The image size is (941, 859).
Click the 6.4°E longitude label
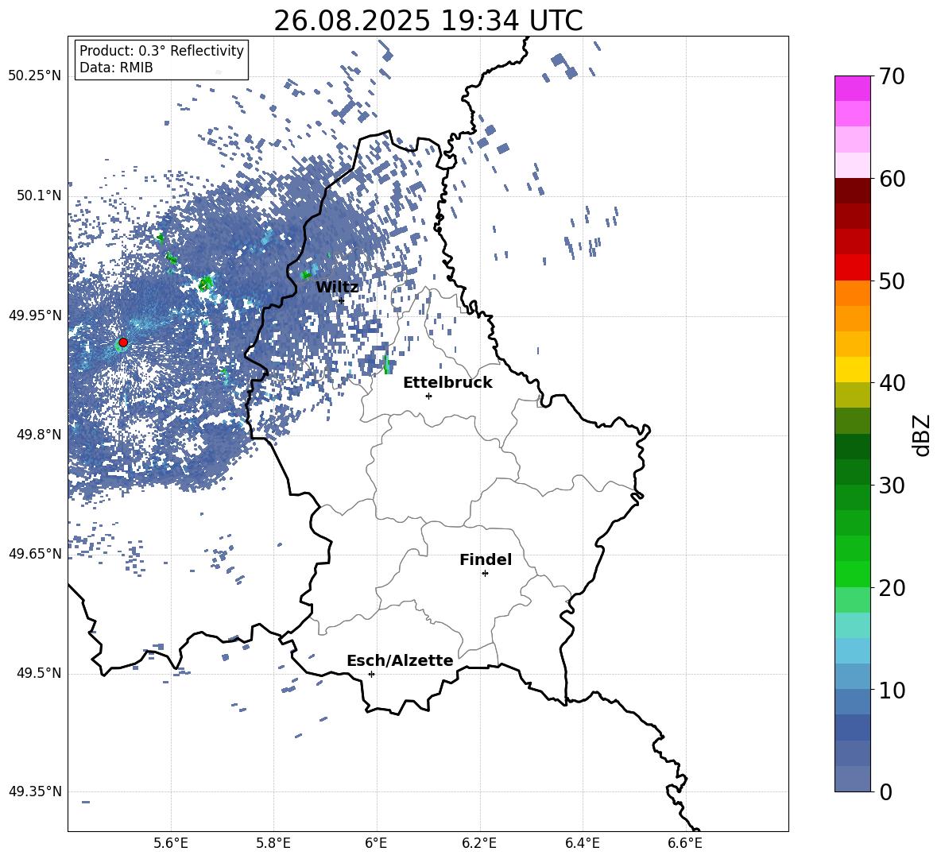coord(582,843)
